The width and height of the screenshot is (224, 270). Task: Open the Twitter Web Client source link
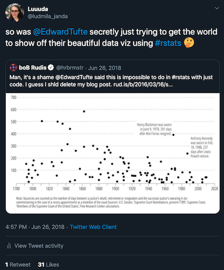93,227
